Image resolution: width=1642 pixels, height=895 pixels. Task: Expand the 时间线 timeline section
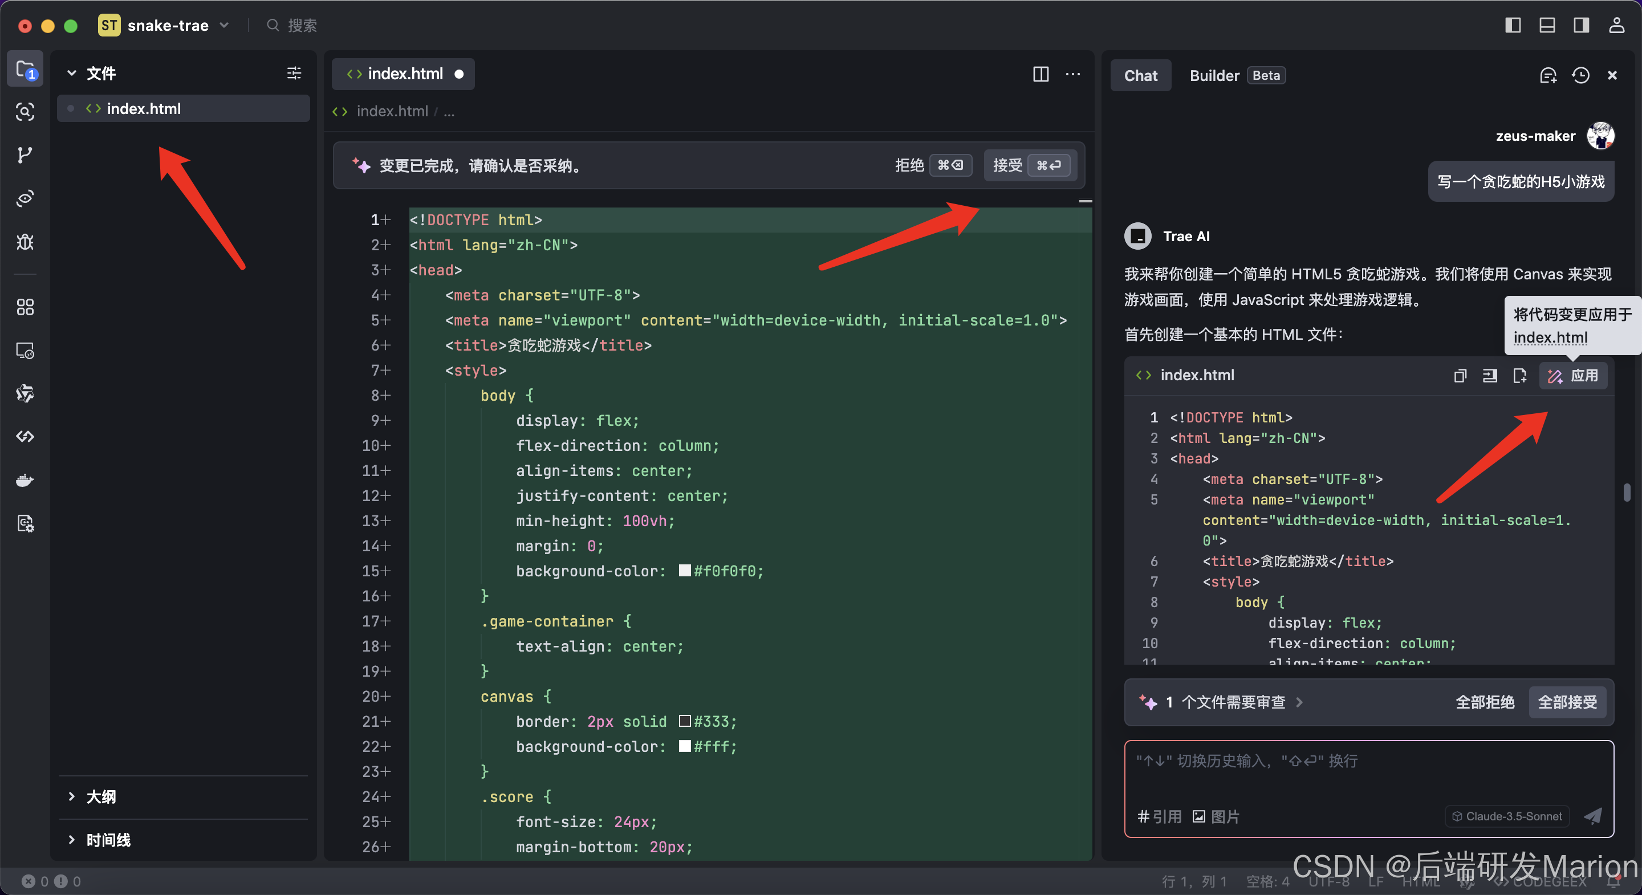(107, 840)
